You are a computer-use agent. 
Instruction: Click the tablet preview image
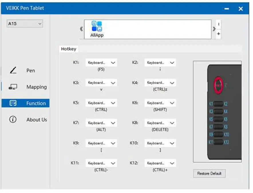tap(217, 112)
